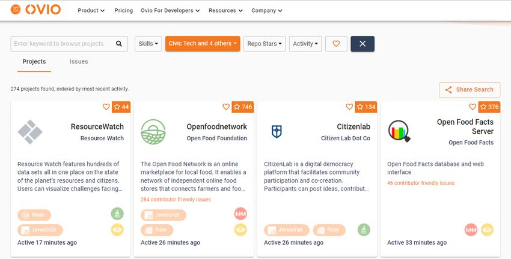The image size is (511, 259).
Task: Open the Citizenlab shield logo
Action: coord(277,132)
